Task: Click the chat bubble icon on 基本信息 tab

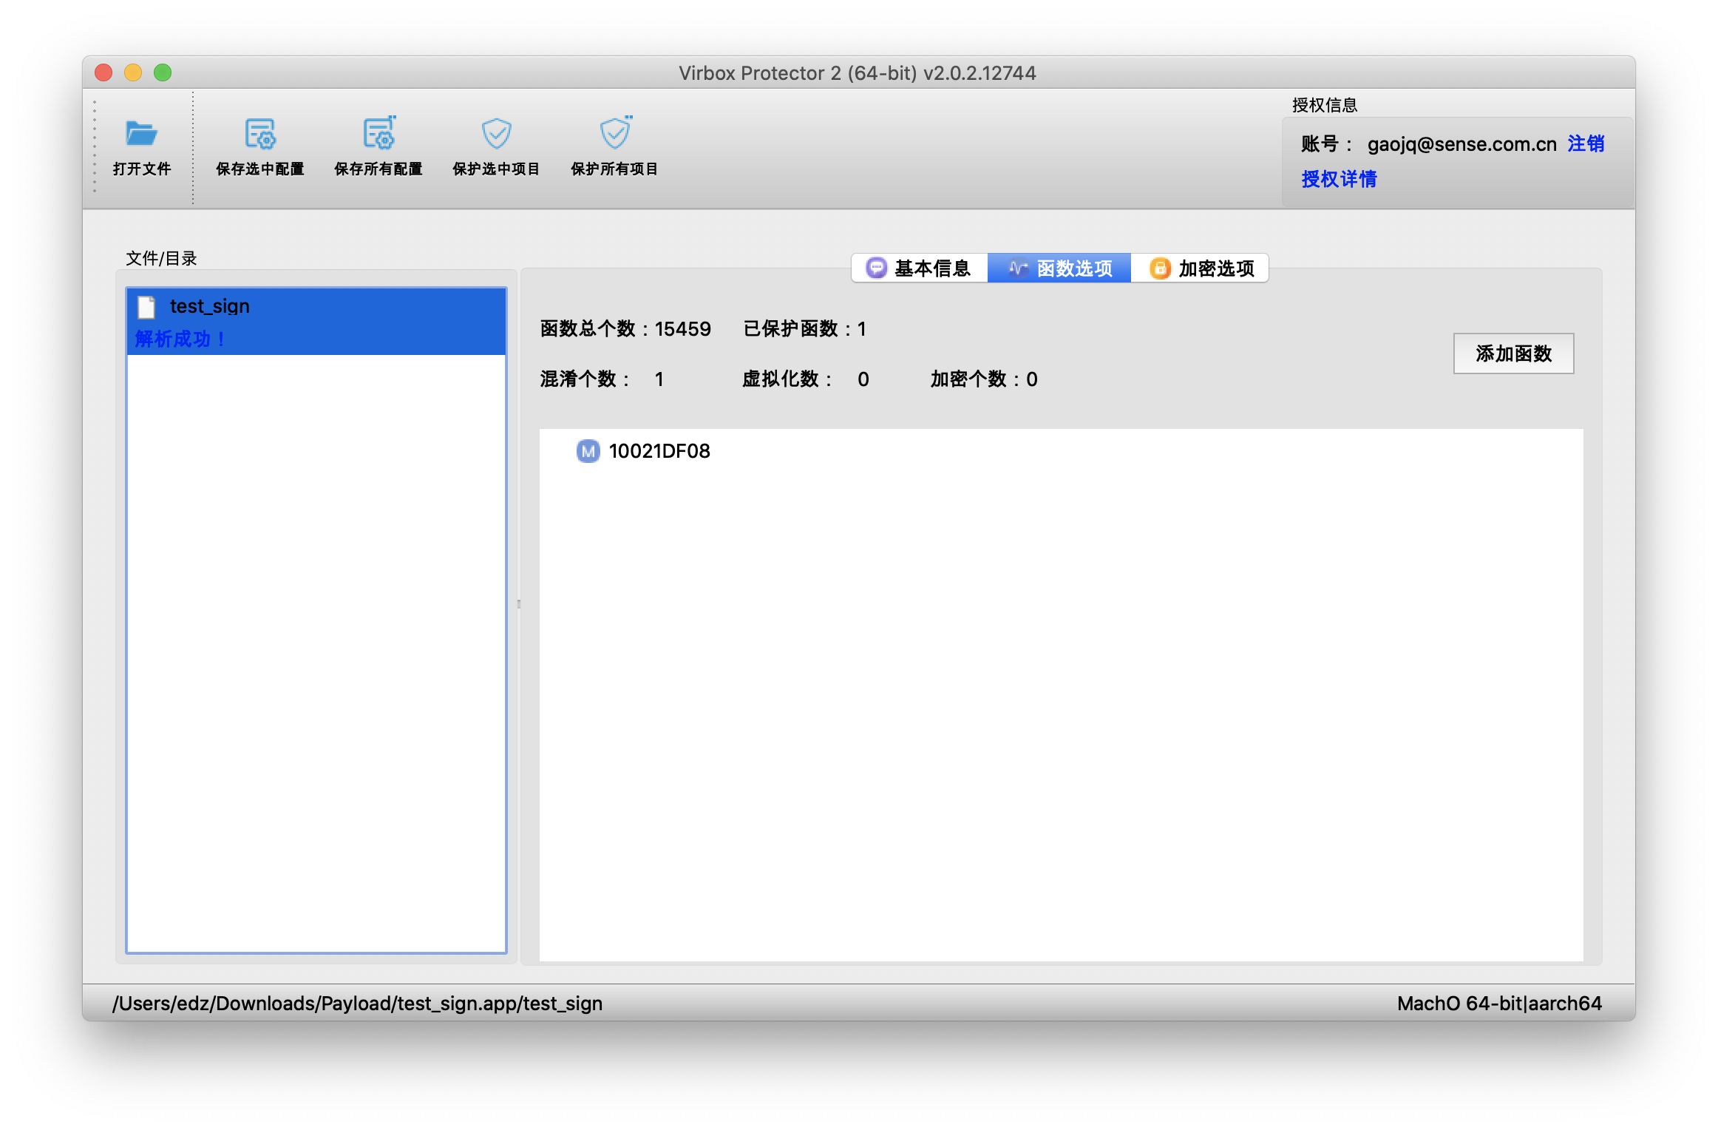Action: point(875,268)
